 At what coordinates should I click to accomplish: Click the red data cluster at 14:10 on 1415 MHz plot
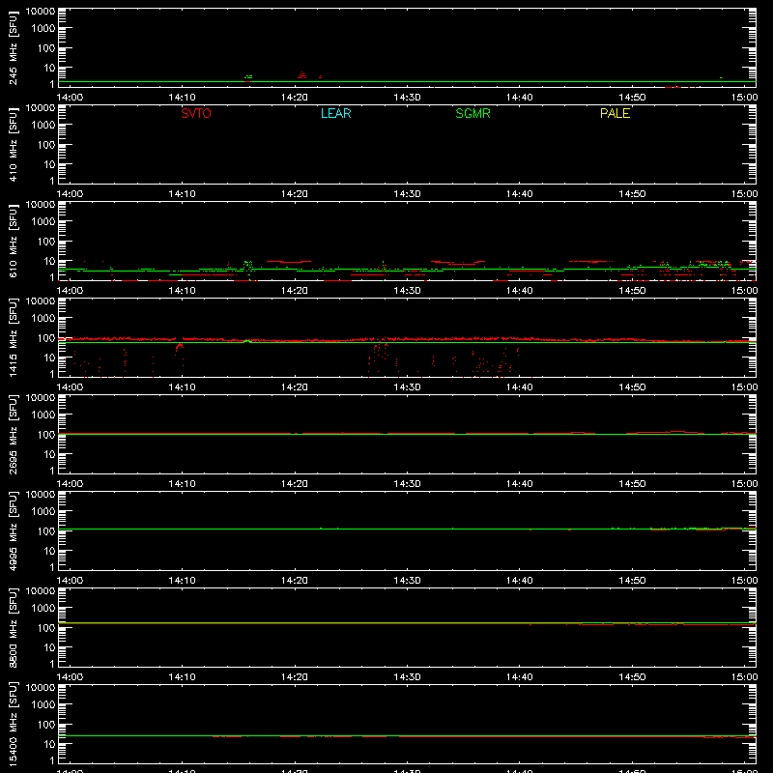pyautogui.click(x=179, y=347)
